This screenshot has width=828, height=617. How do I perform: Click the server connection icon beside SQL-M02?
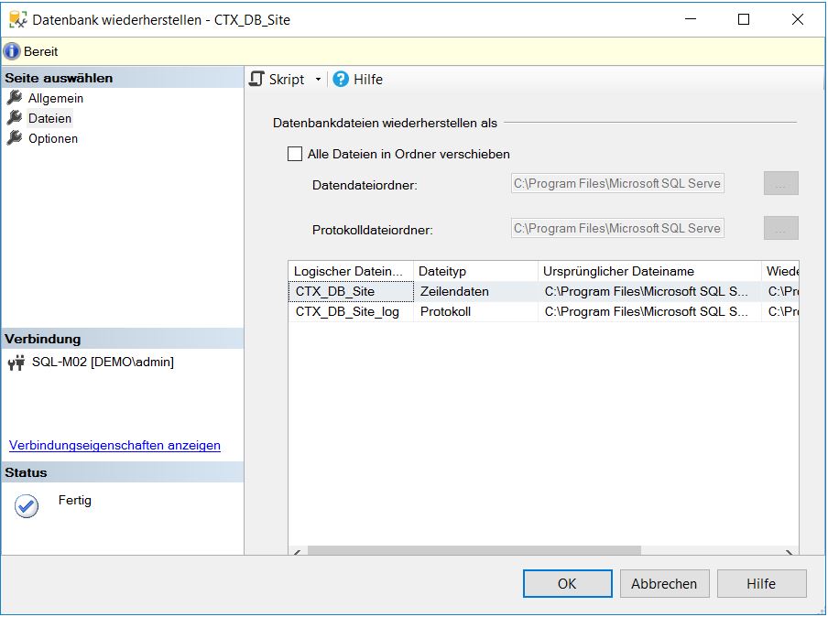coord(16,361)
